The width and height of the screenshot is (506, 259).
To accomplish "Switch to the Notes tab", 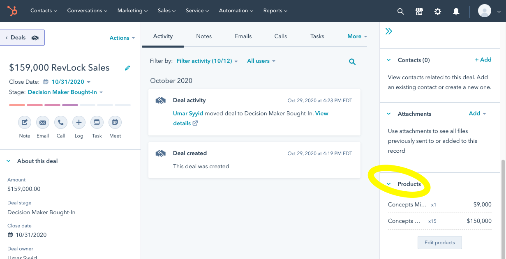I will [204, 36].
